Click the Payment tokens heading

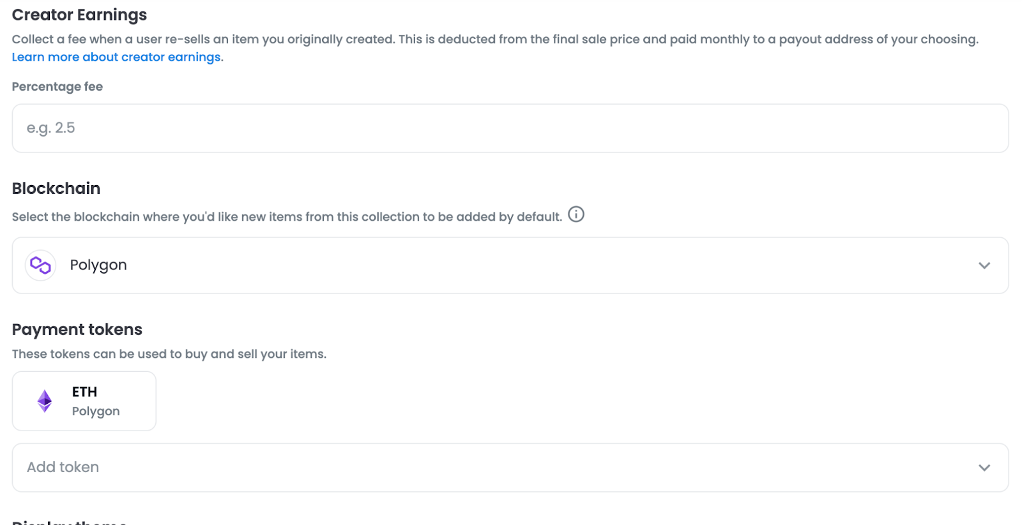pos(77,329)
